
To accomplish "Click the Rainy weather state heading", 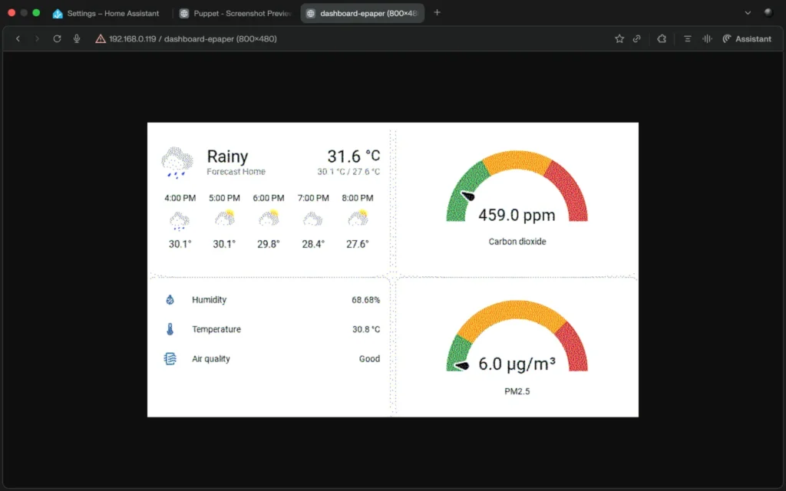I will (227, 157).
